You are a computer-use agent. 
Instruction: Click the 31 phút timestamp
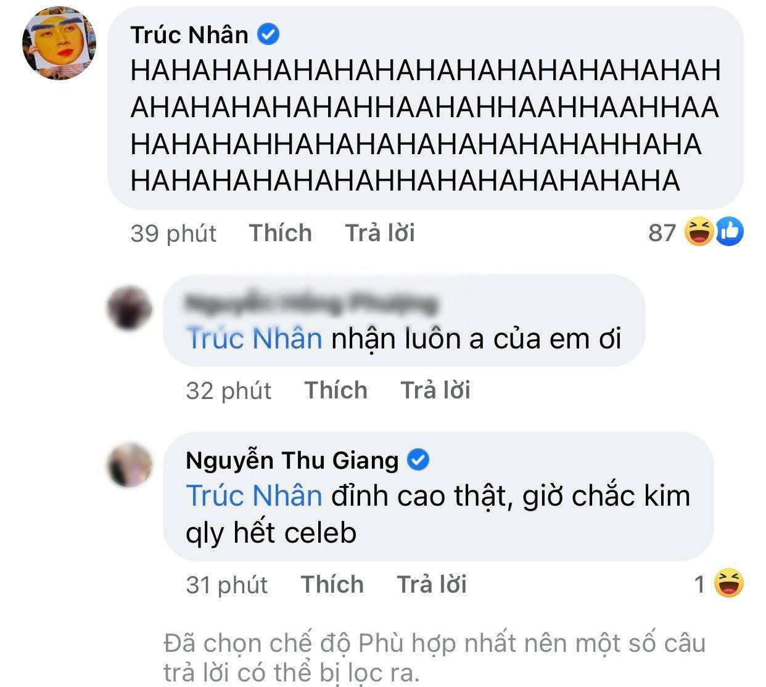(x=228, y=583)
